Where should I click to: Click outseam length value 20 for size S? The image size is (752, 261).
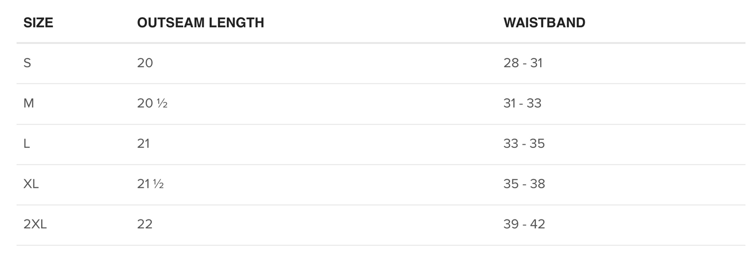click(145, 63)
